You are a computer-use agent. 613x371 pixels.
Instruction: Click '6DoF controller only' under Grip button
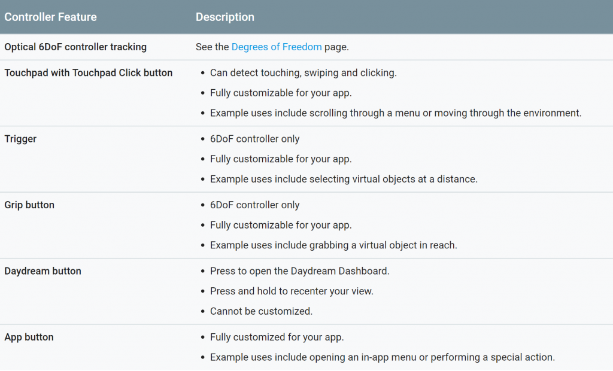[254, 205]
